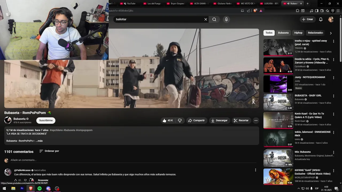Open Bubaseta channel avatar
This screenshot has width=342, height=192.
pyautogui.click(x=8, y=120)
